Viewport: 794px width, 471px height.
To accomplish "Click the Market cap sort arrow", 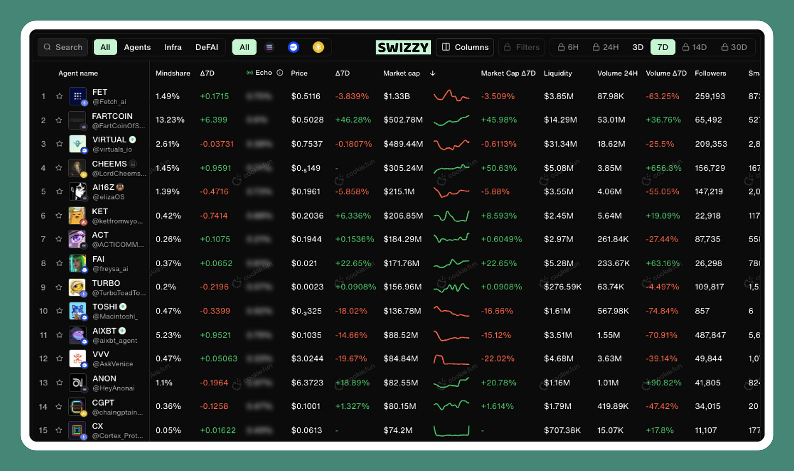I will click(432, 73).
